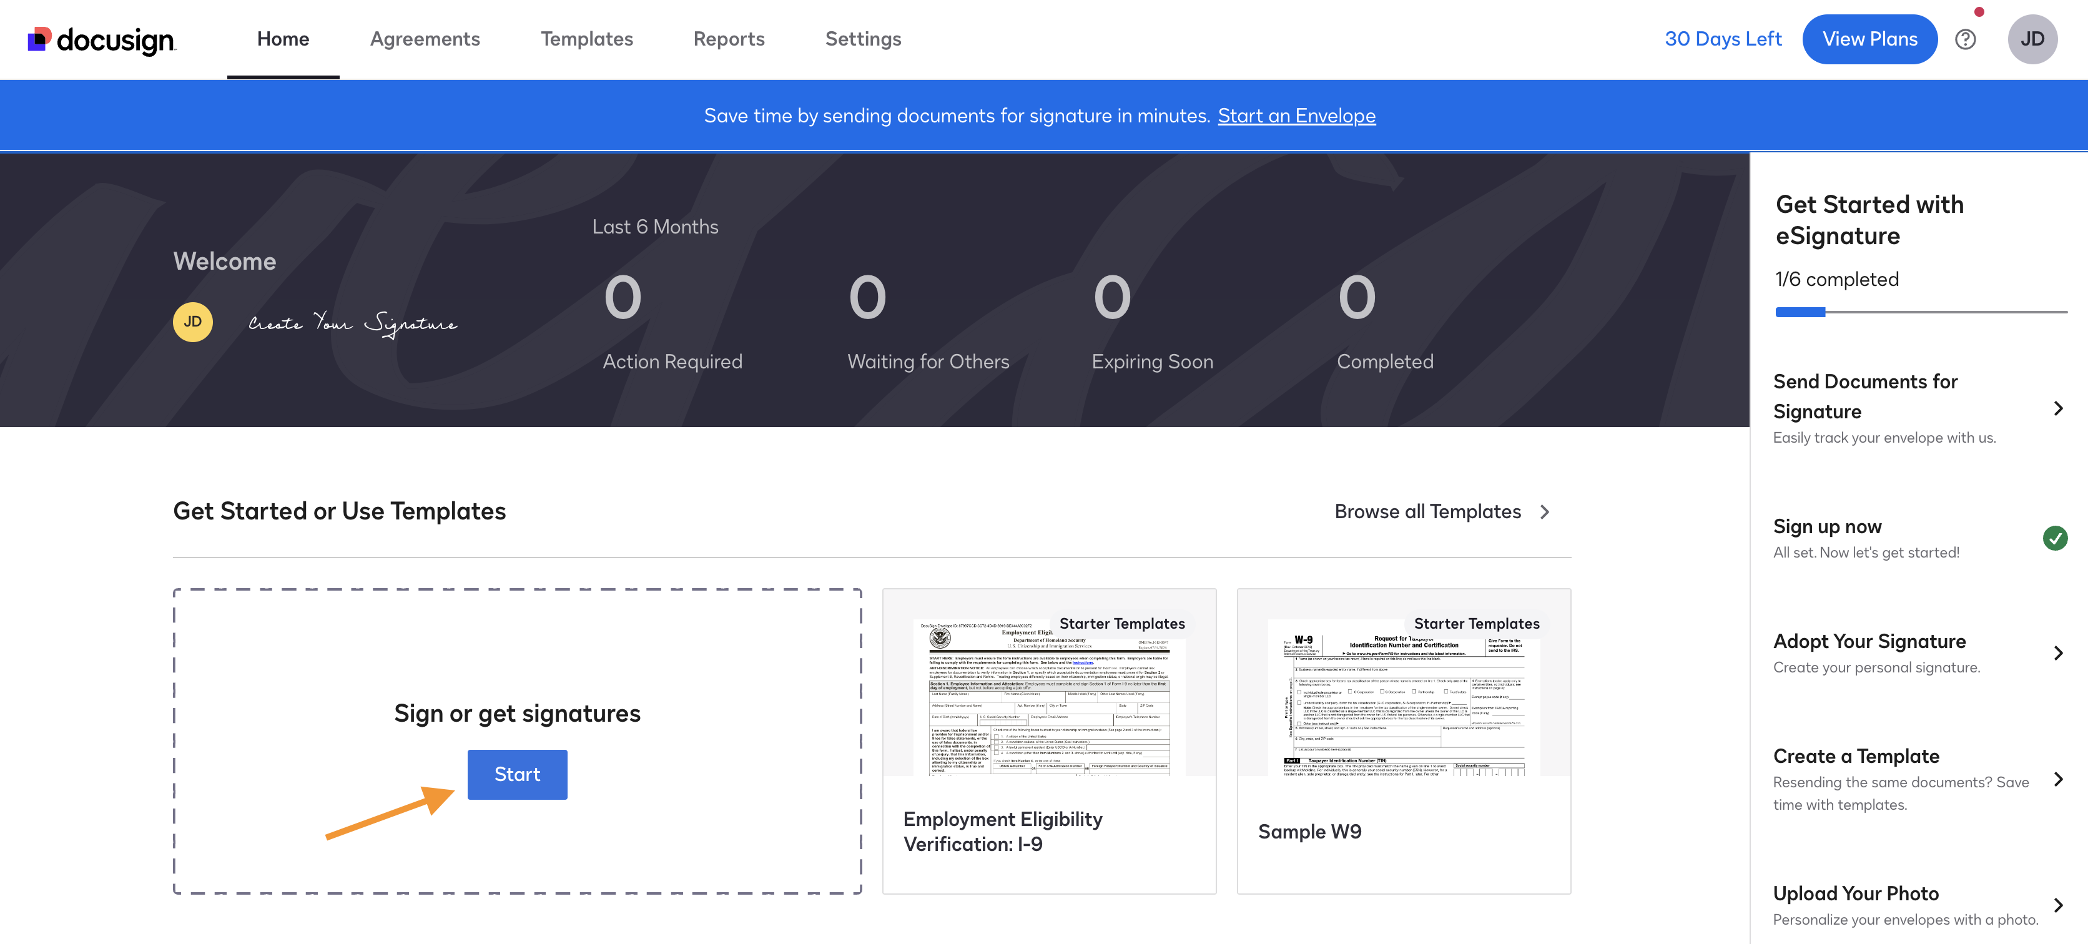2088x944 pixels.
Task: Open the help question mark icon
Action: (x=1965, y=40)
